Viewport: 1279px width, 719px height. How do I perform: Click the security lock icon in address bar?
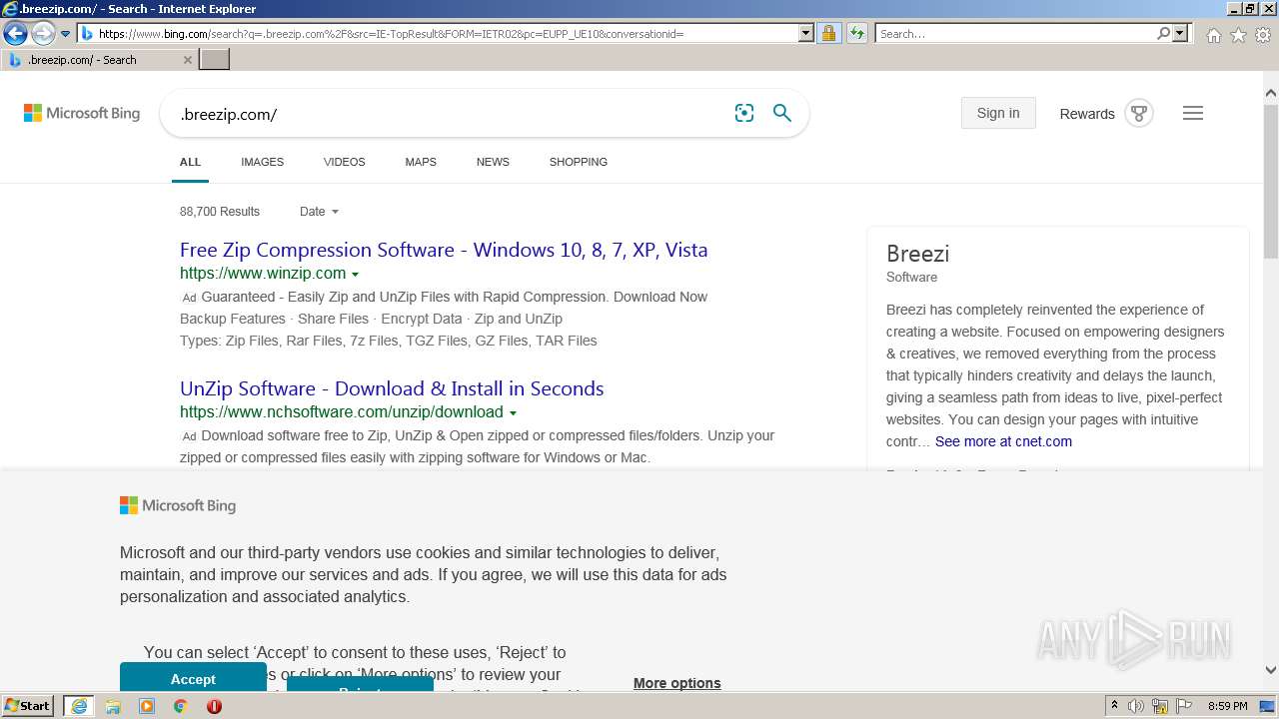(x=828, y=33)
